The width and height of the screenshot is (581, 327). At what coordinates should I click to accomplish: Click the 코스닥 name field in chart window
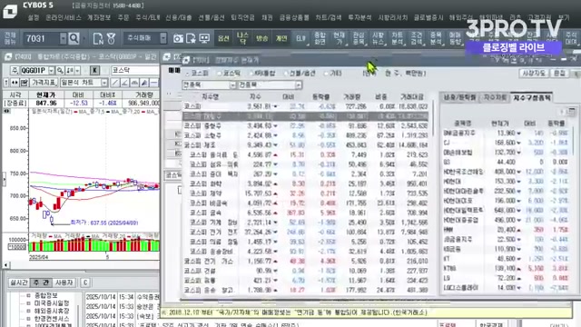135,70
